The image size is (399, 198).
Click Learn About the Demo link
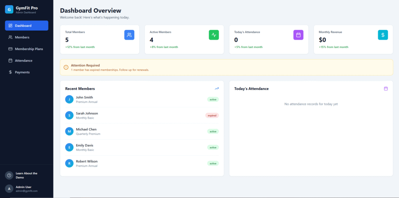26,175
